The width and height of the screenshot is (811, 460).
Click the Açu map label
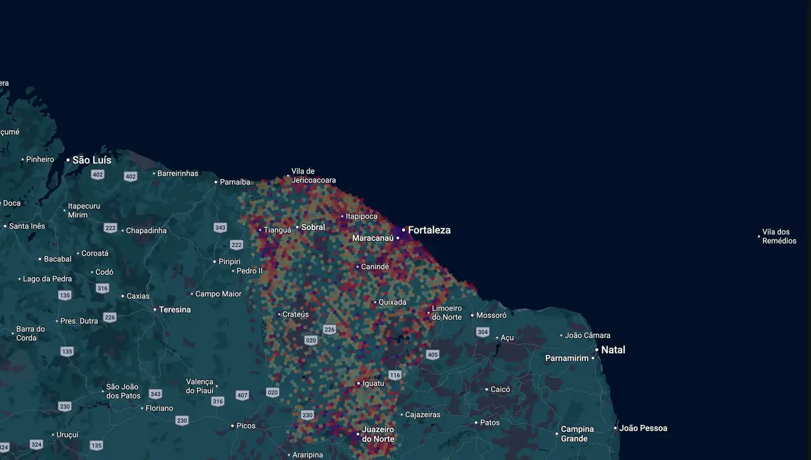point(507,338)
